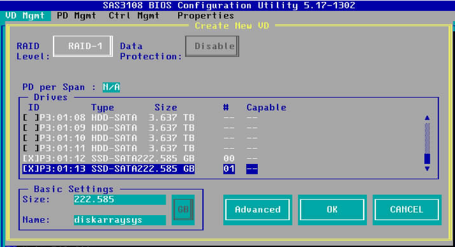Click the CANCEL button
455x247 pixels.
(407, 210)
